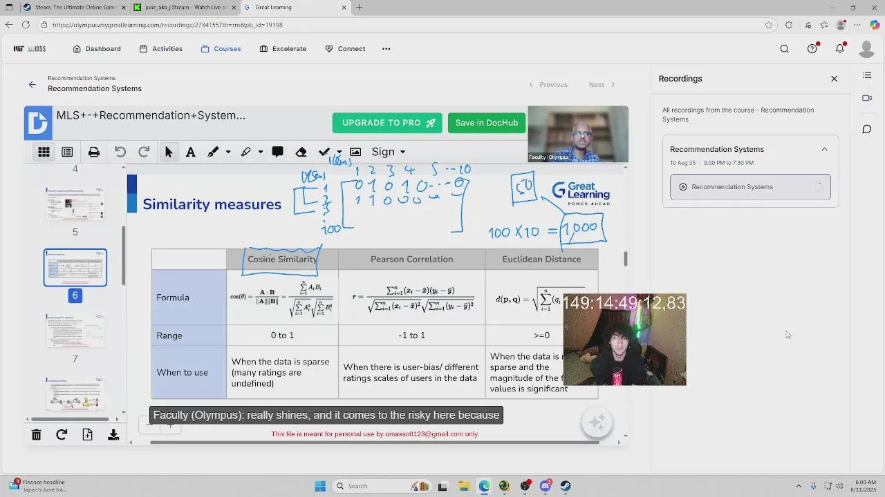Screen dimensions: 885x497
Task: Choose the Text (A) tool
Action: coord(190,152)
